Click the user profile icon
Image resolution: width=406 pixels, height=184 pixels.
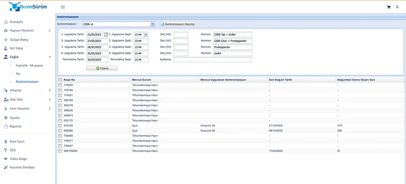pyautogui.click(x=397, y=7)
